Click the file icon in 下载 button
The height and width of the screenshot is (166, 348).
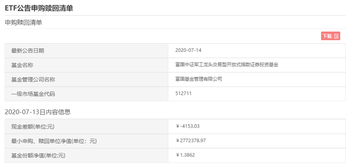[336, 36]
